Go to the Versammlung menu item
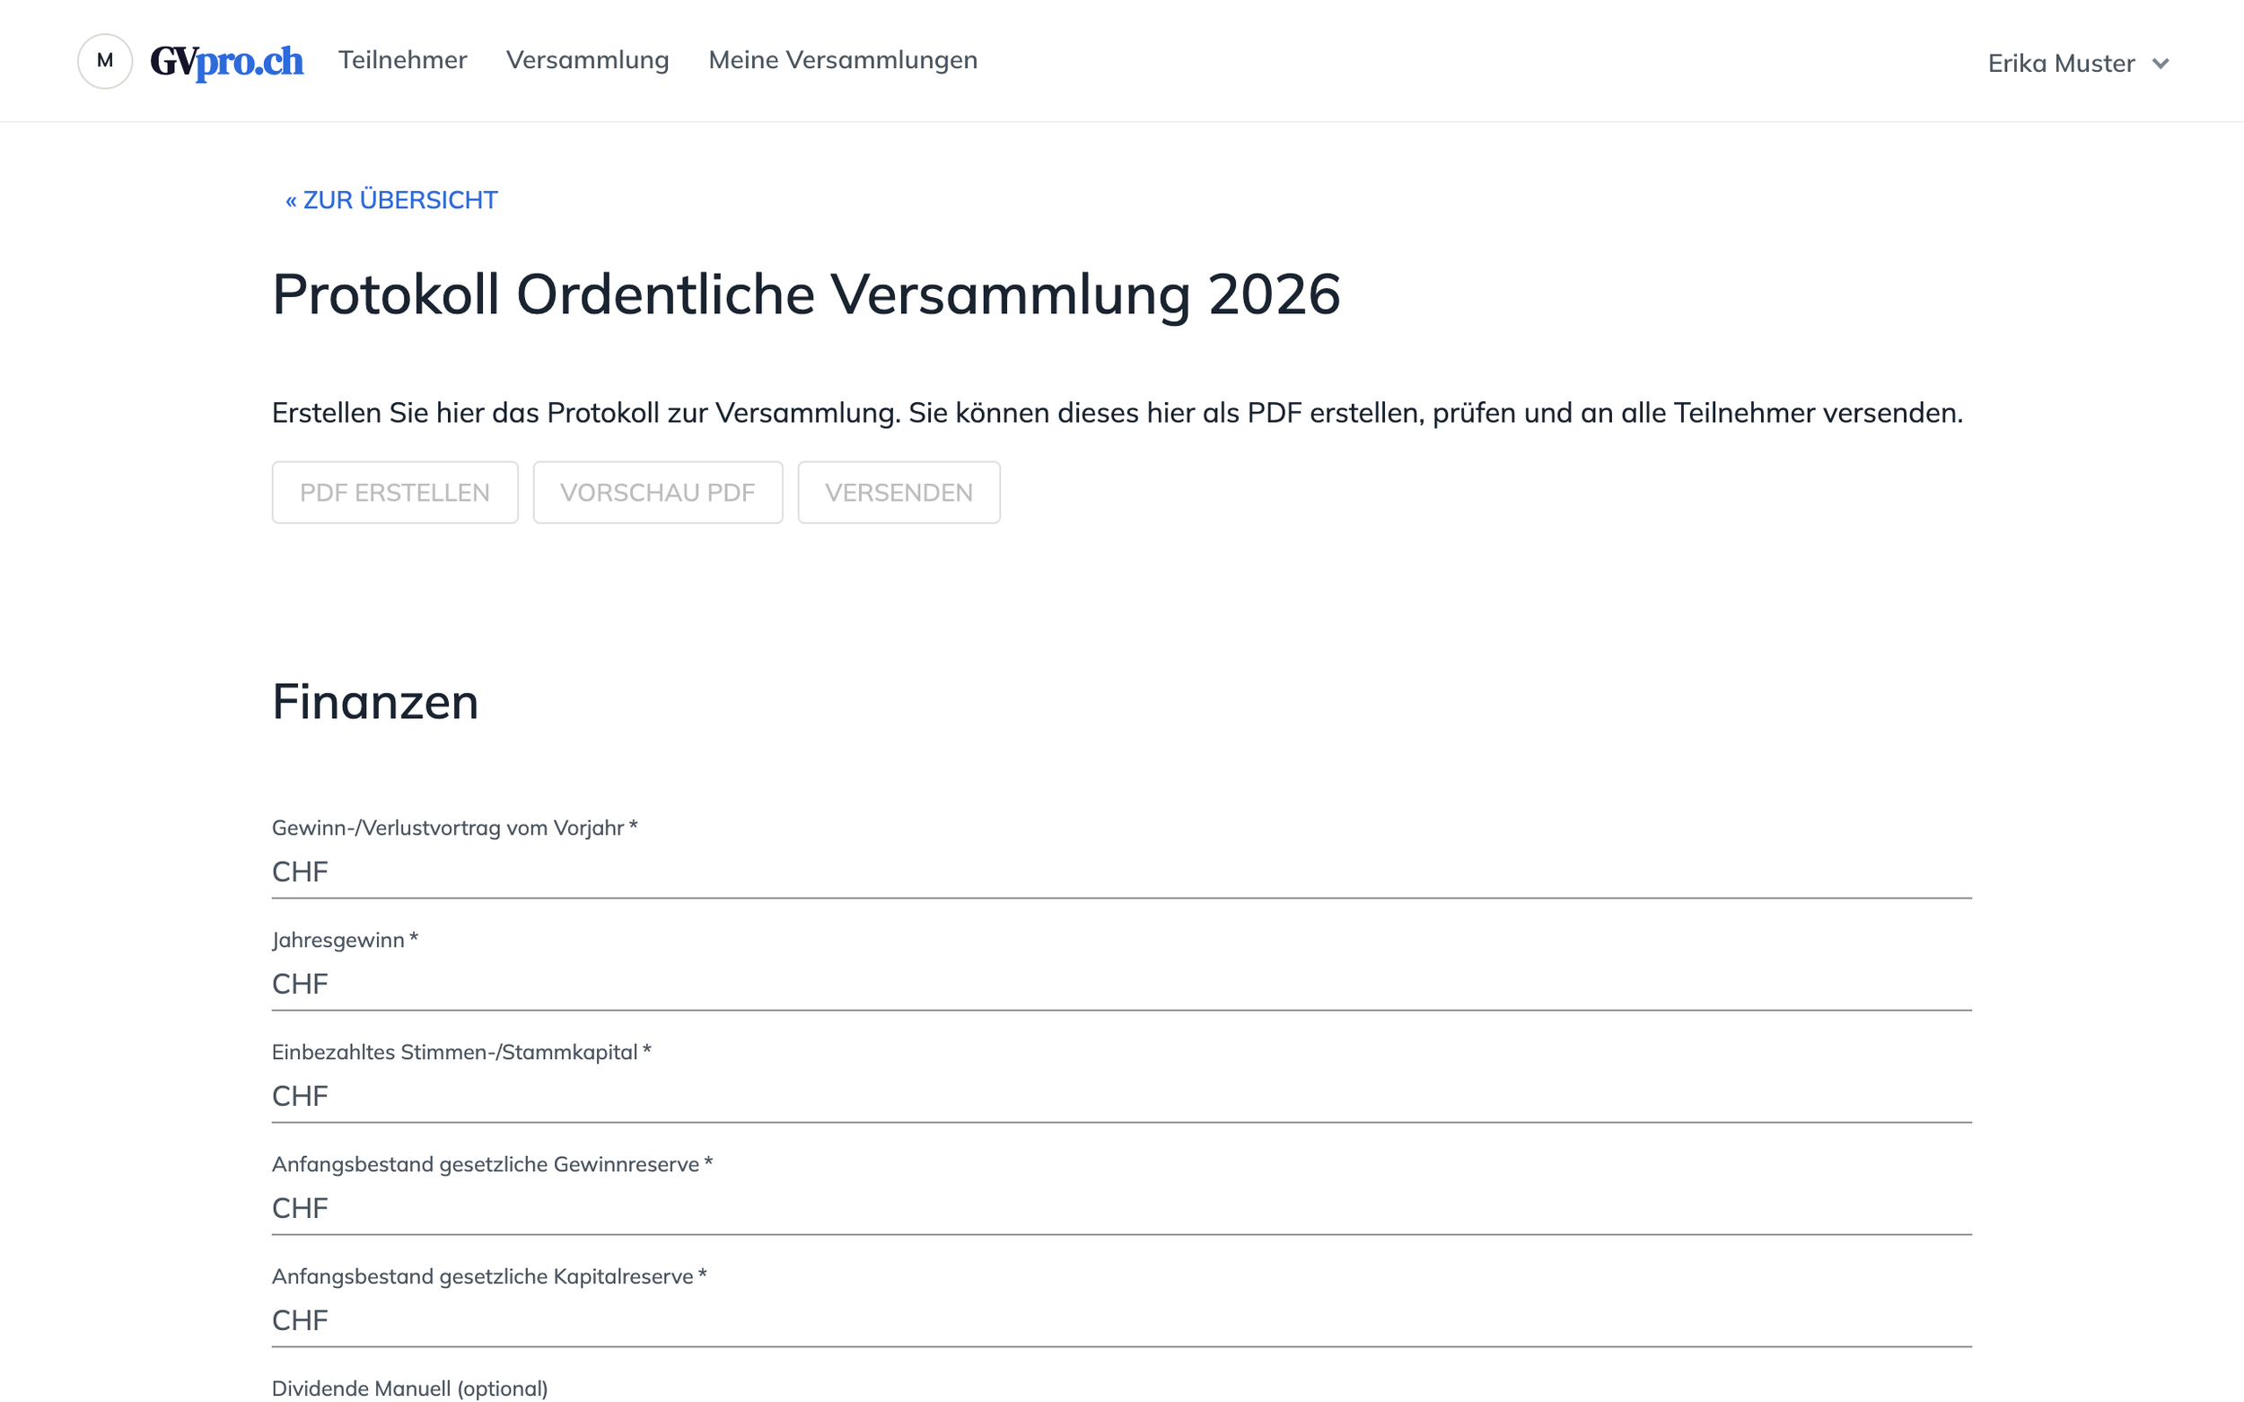This screenshot has height=1402, width=2244. point(588,60)
